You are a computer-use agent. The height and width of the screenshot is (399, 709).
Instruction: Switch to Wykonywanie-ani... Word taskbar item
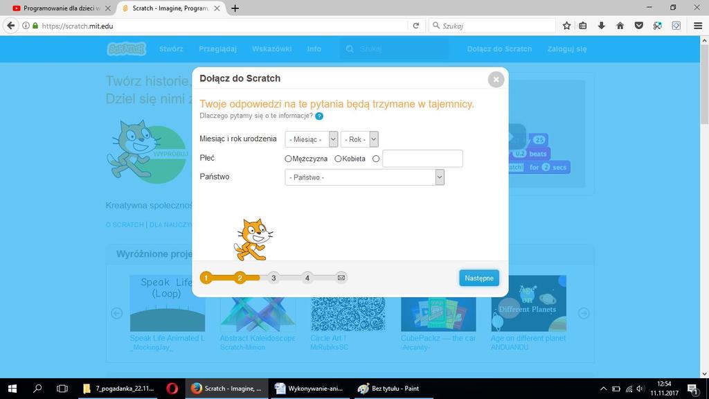(x=310, y=389)
